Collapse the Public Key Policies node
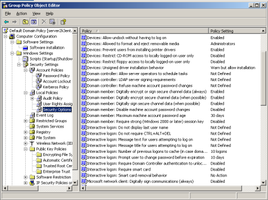Image resolution: width=268 pixels, height=200 pixels. tap(26, 149)
